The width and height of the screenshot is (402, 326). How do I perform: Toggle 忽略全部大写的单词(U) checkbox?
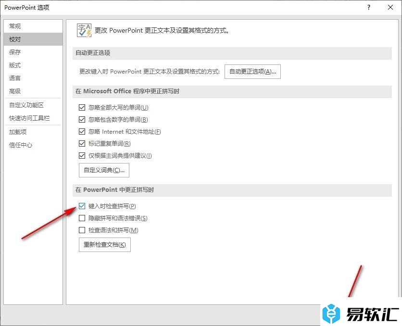pos(82,107)
